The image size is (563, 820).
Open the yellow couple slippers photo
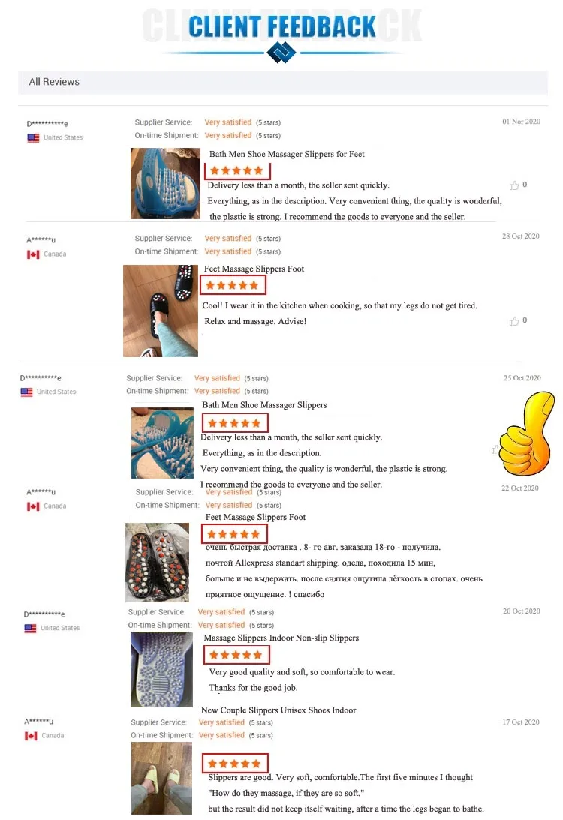[x=161, y=778]
